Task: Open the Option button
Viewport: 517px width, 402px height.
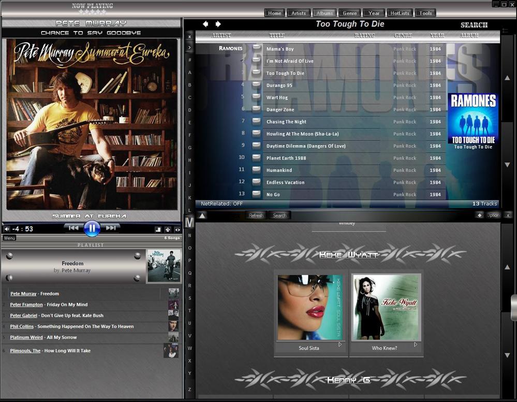Action: pos(493,215)
